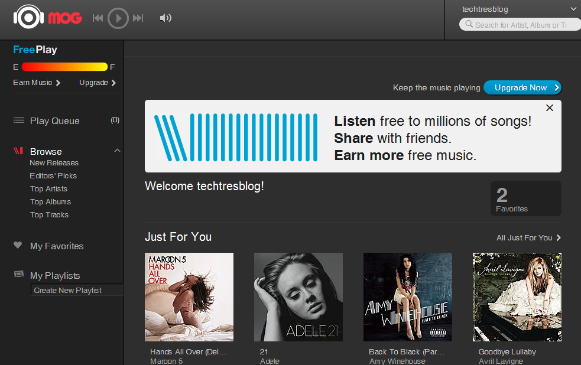Click the Back To Black album title

[x=407, y=351]
